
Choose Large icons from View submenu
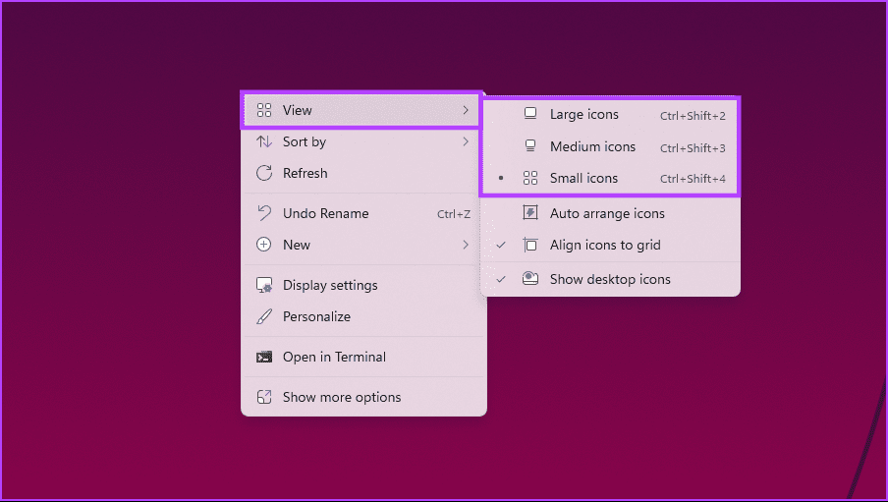pyautogui.click(x=611, y=115)
